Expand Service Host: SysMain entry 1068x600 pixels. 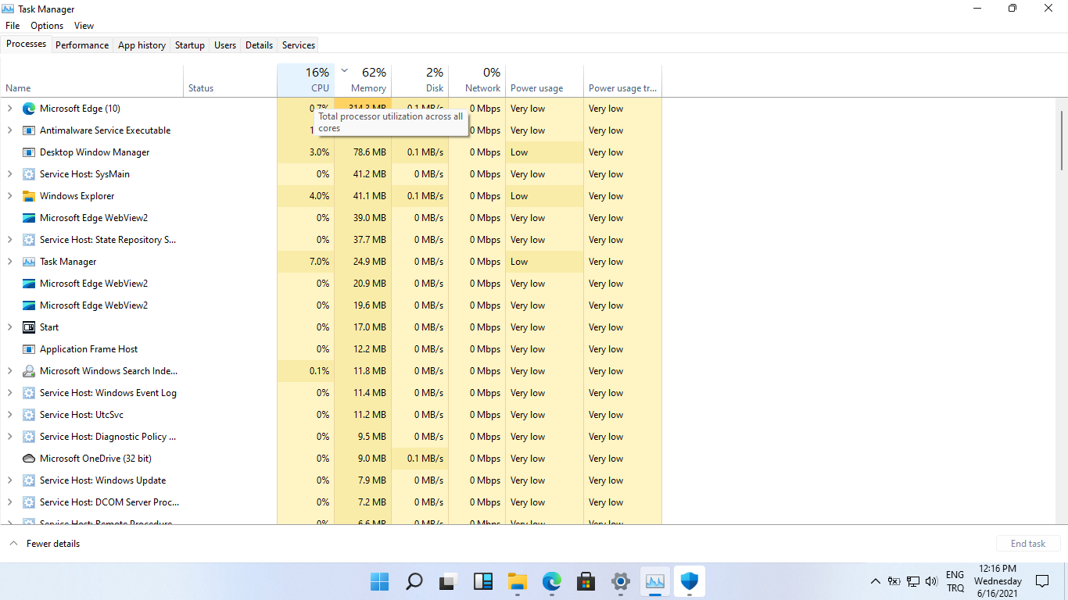[x=10, y=174]
